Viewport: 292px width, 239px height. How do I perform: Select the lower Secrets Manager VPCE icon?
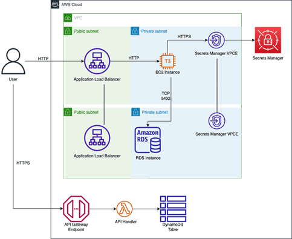click(x=217, y=121)
